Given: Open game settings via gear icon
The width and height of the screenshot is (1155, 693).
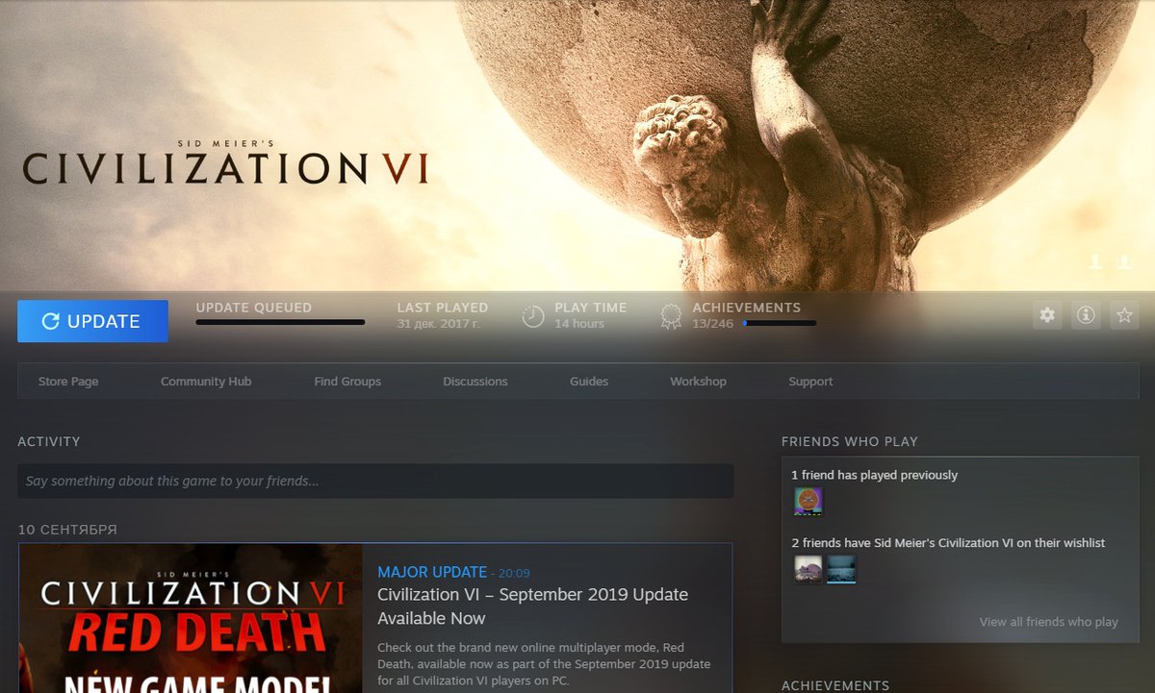Looking at the screenshot, I should [x=1047, y=315].
